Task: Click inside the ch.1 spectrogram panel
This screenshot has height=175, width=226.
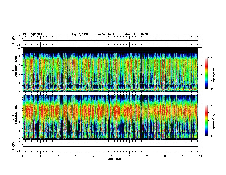Action: tap(110, 70)
